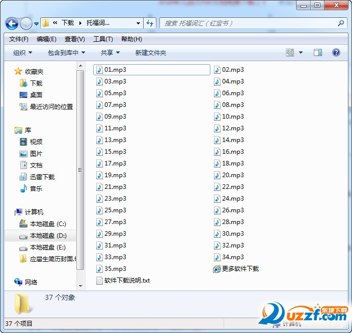Select file 34.mp3

click(x=229, y=257)
